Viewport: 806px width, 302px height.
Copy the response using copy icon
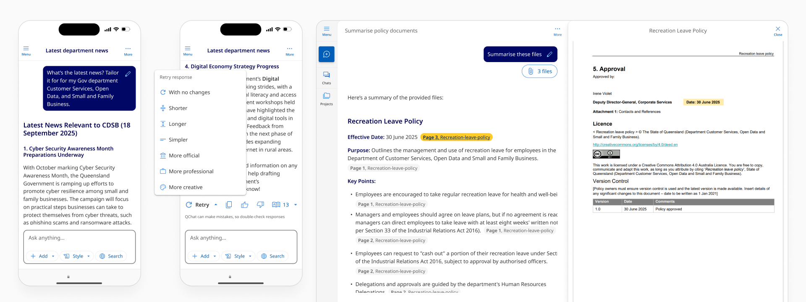pyautogui.click(x=229, y=205)
